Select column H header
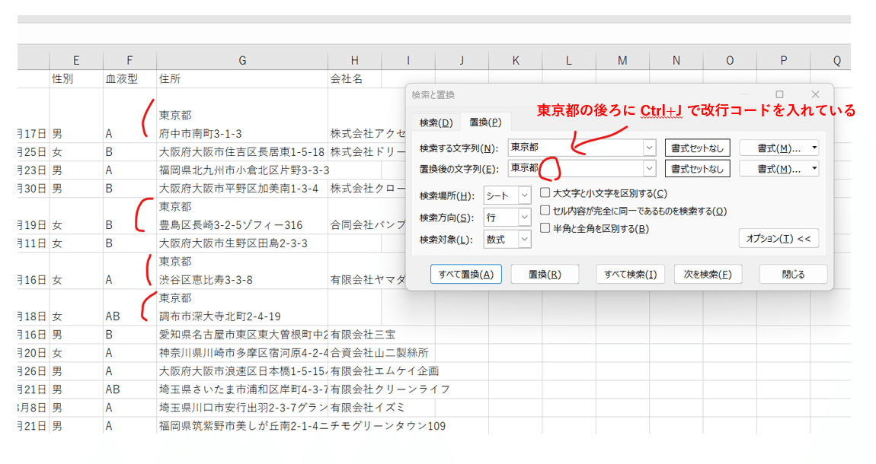The height and width of the screenshot is (464, 876). click(355, 60)
